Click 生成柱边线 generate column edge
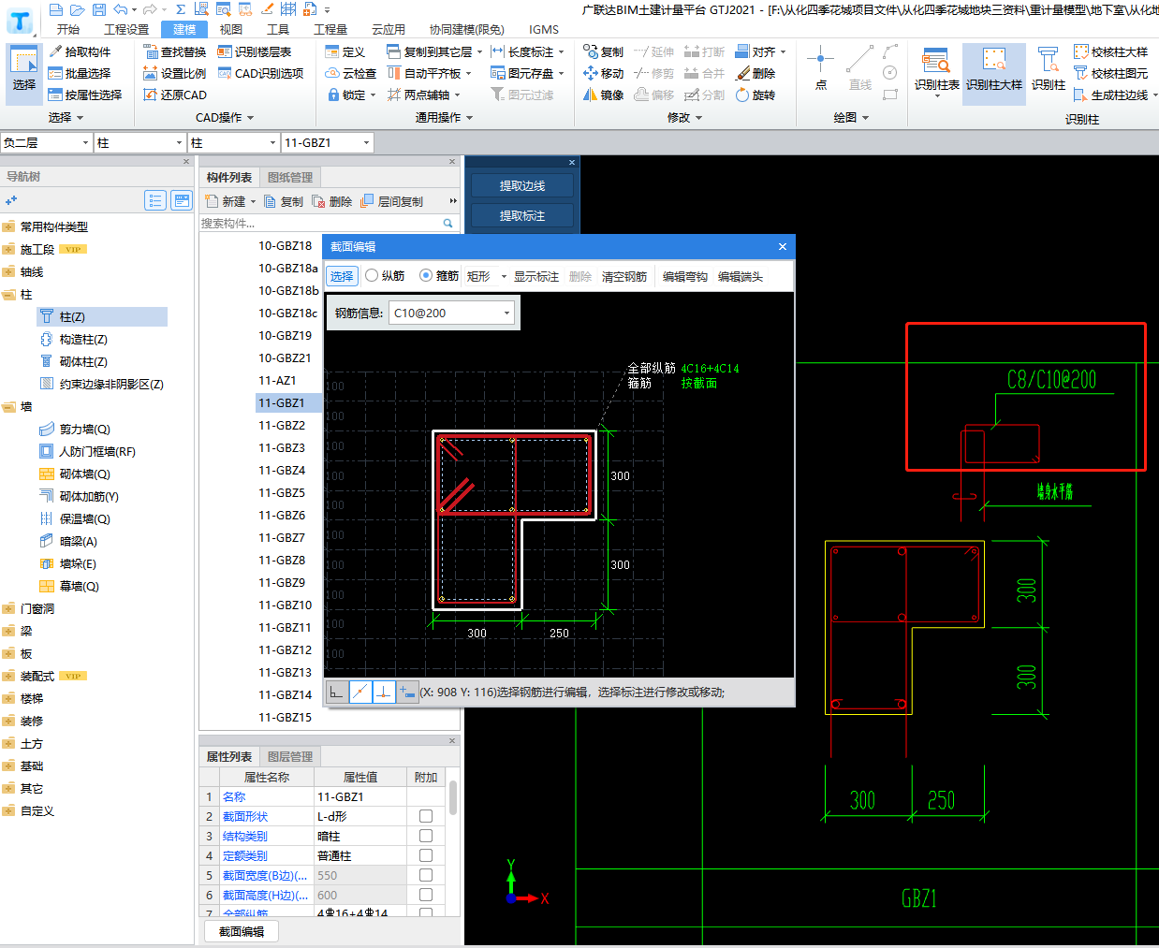 click(x=1111, y=95)
